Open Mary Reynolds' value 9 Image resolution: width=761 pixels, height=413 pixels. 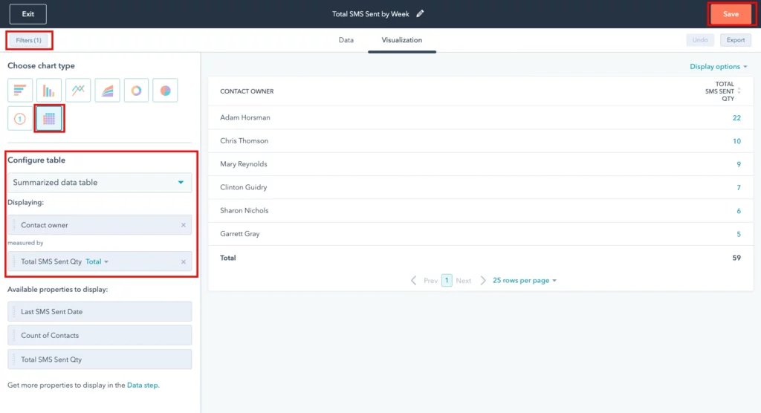pyautogui.click(x=739, y=164)
